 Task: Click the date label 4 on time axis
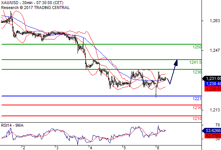(x=91, y=148)
